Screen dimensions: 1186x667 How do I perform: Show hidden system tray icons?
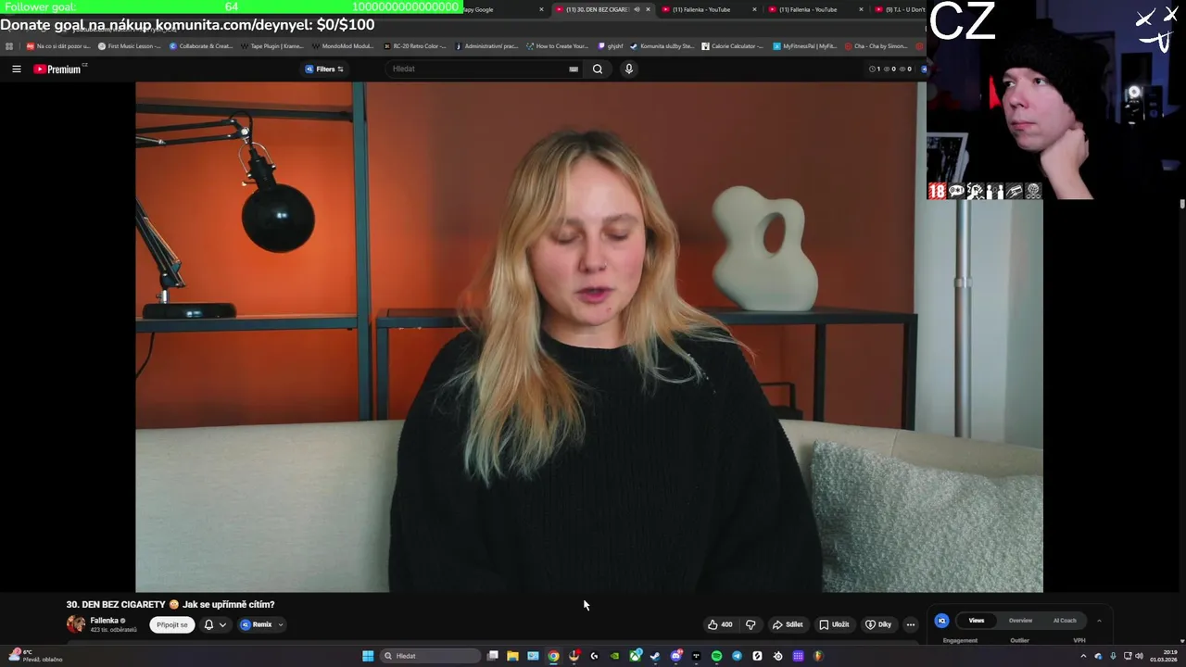tap(1083, 656)
